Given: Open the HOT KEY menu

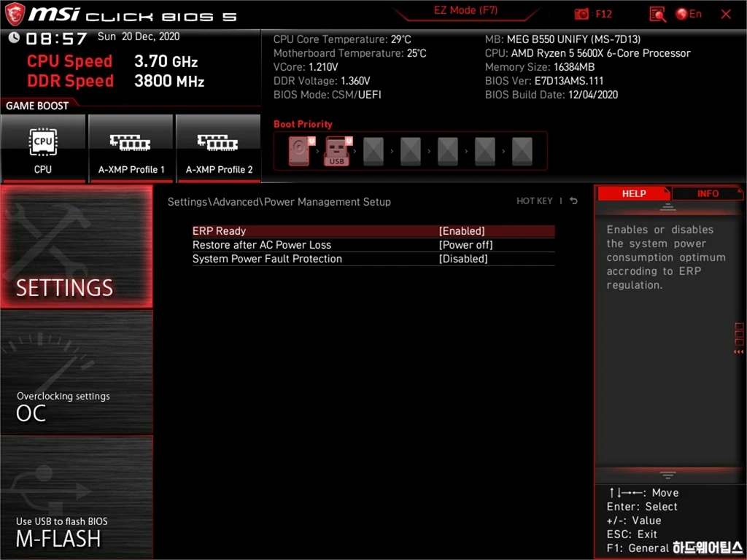Looking at the screenshot, I should [535, 201].
